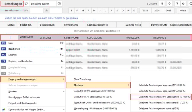
Task: Open the Bestelldatum date-field selector
Action: coord(12,11)
